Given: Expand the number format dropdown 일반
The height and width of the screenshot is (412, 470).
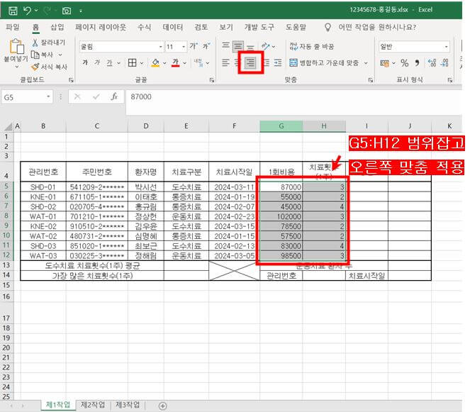Looking at the screenshot, I should [447, 47].
